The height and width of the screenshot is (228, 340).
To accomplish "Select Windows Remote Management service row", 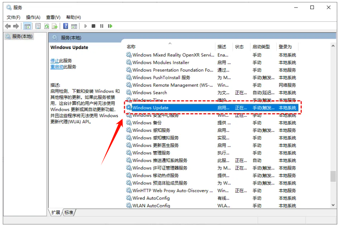I will coord(211,85).
